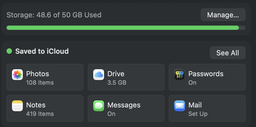This screenshot has width=256, height=127.
Task: Click the Messages "On" status text
Action: click(111, 114)
